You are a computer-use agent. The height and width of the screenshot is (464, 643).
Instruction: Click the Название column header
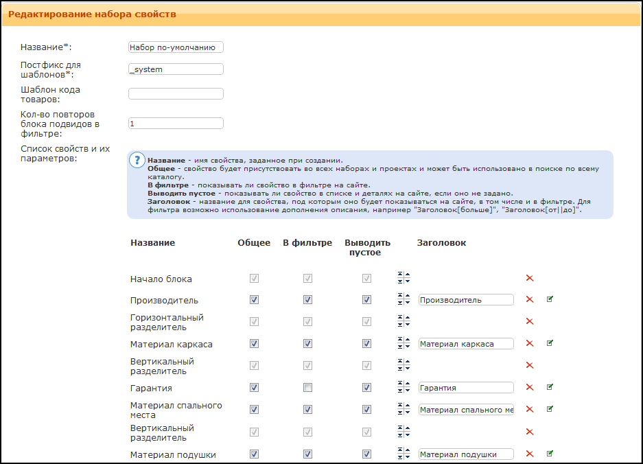pyautogui.click(x=152, y=243)
